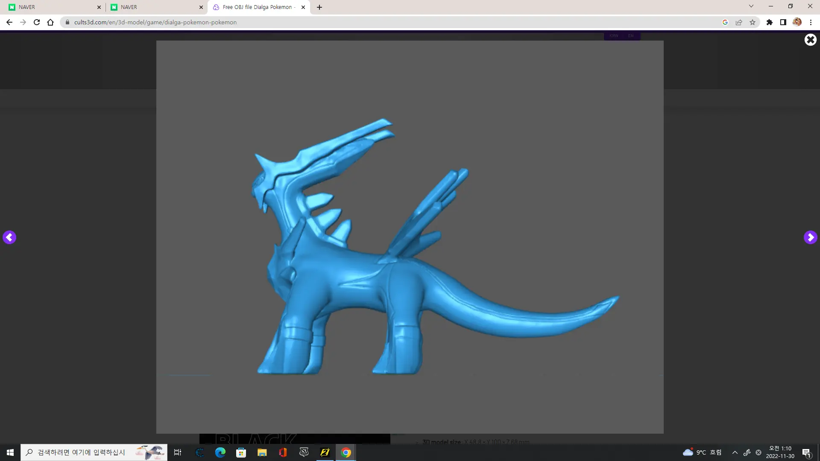Show the previous image in gallery
The image size is (820, 461).
(x=9, y=237)
